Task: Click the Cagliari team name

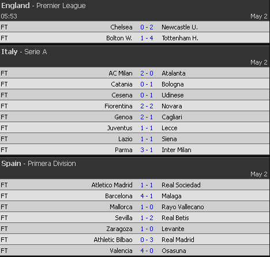Action: pyautogui.click(x=172, y=117)
